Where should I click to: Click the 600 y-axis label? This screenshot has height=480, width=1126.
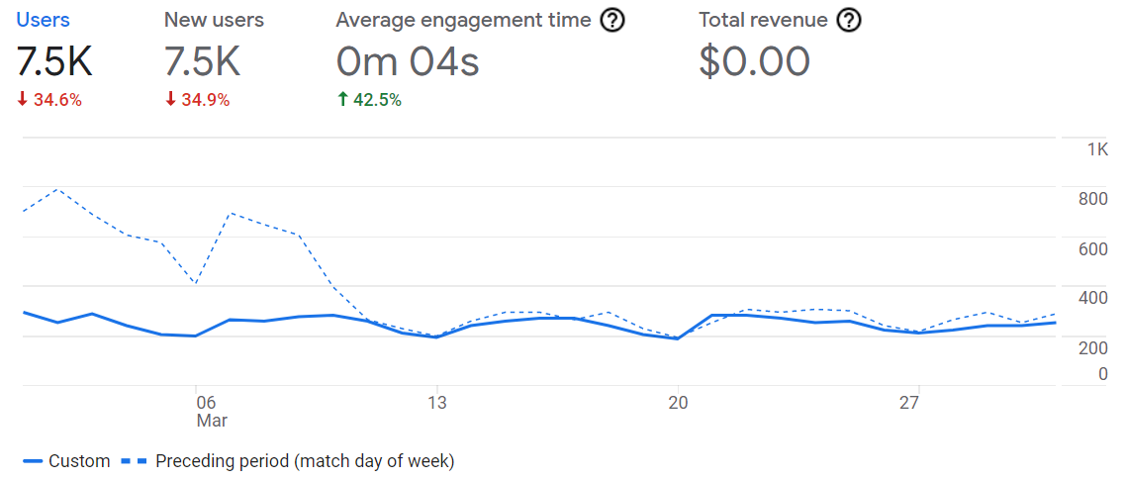(x=1093, y=249)
